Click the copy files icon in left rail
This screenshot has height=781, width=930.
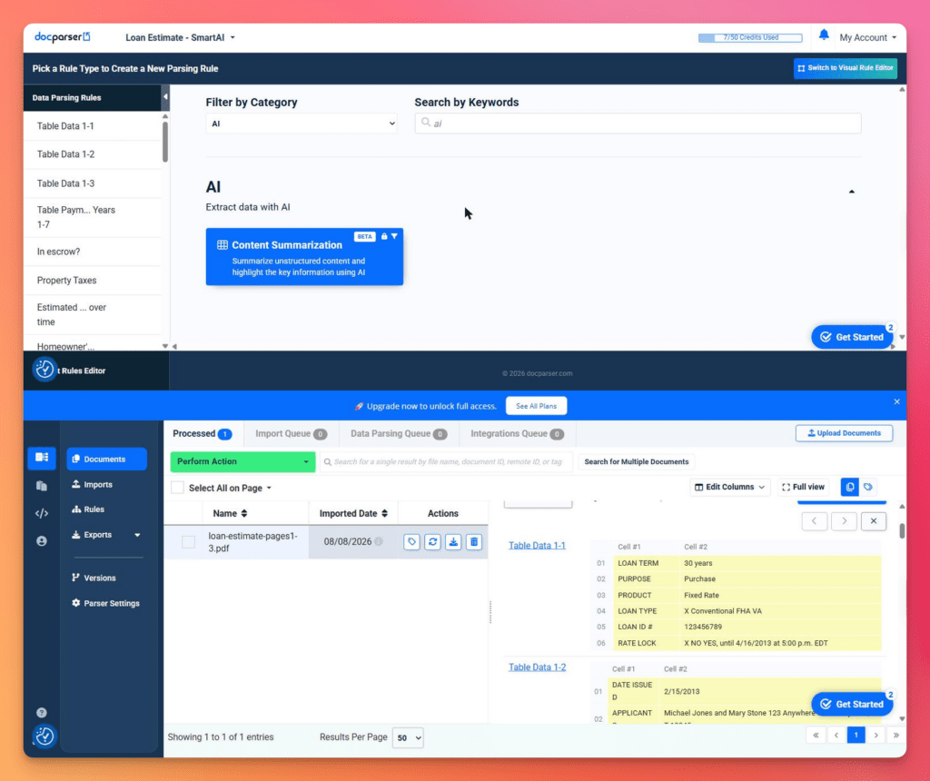pyautogui.click(x=42, y=486)
